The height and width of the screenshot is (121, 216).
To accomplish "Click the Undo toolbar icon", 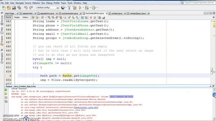I will tap(26, 8).
